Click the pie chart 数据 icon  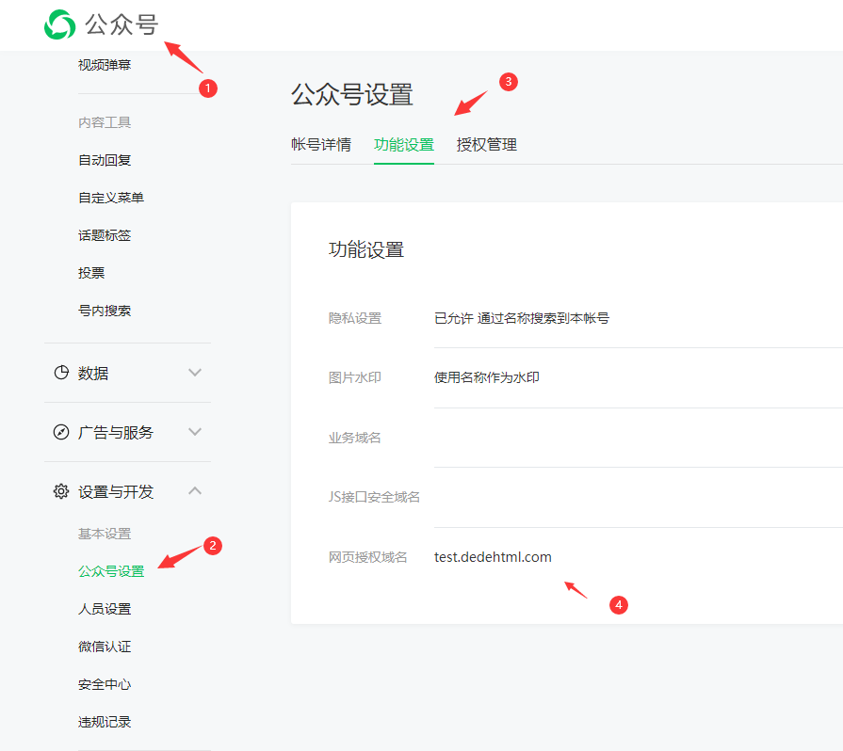pyautogui.click(x=61, y=373)
